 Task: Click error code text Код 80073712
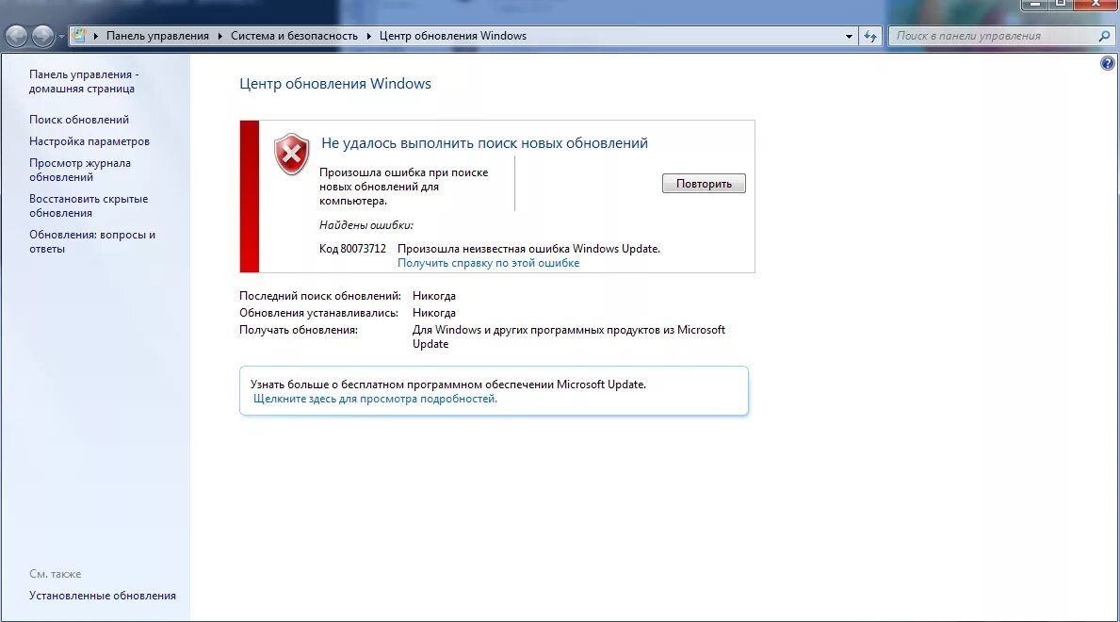click(x=352, y=249)
